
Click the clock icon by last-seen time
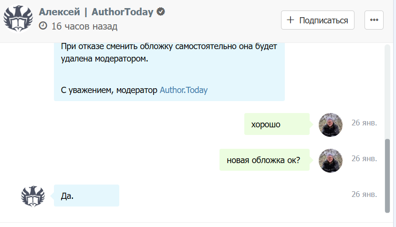[43, 26]
